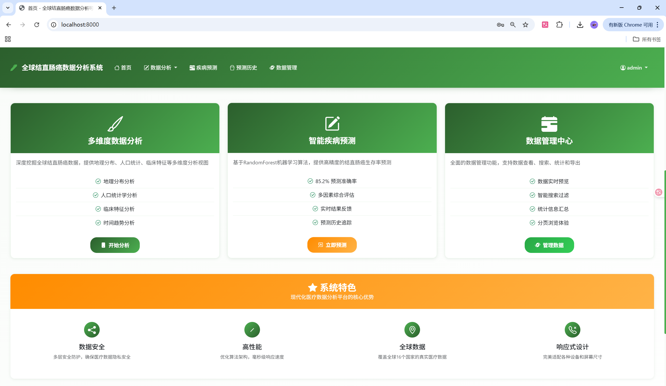
Task: Click the brush icon on 多维度数据分析 card
Action: 115,123
